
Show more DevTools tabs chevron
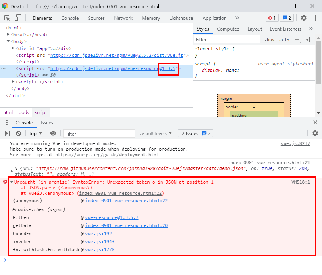tap(237, 18)
